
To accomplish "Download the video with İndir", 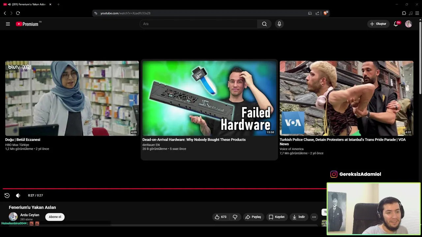I will (298, 217).
